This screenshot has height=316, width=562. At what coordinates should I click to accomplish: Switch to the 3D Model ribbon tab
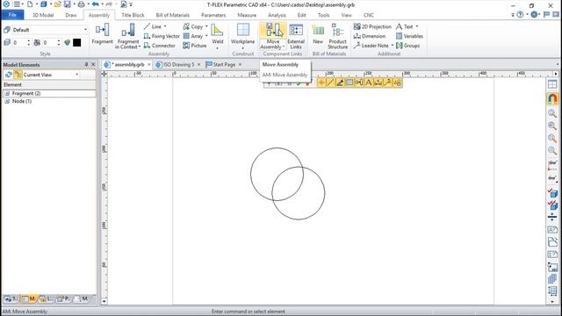click(43, 15)
